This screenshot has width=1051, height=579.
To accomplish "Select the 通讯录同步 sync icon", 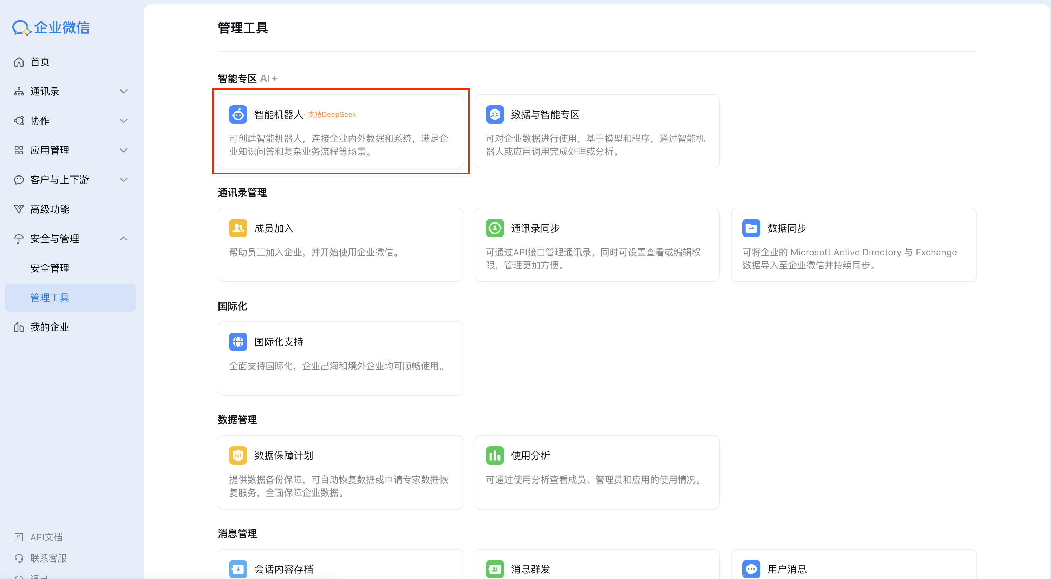I will coord(495,228).
